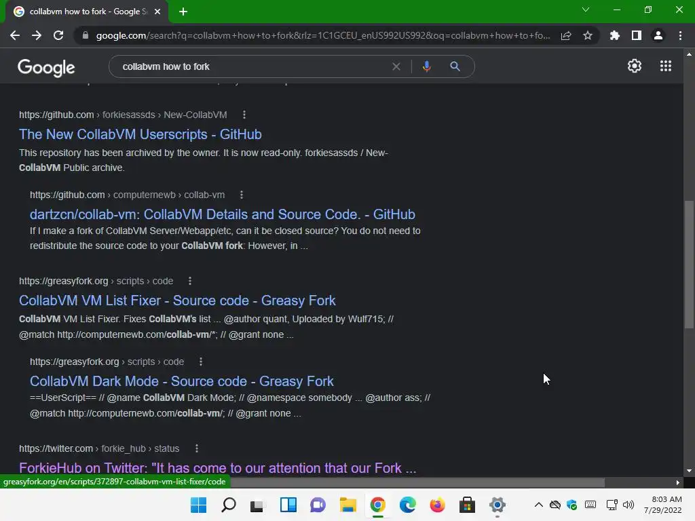
Task: Open options for computernewb collab-vm result
Action: pos(242,195)
